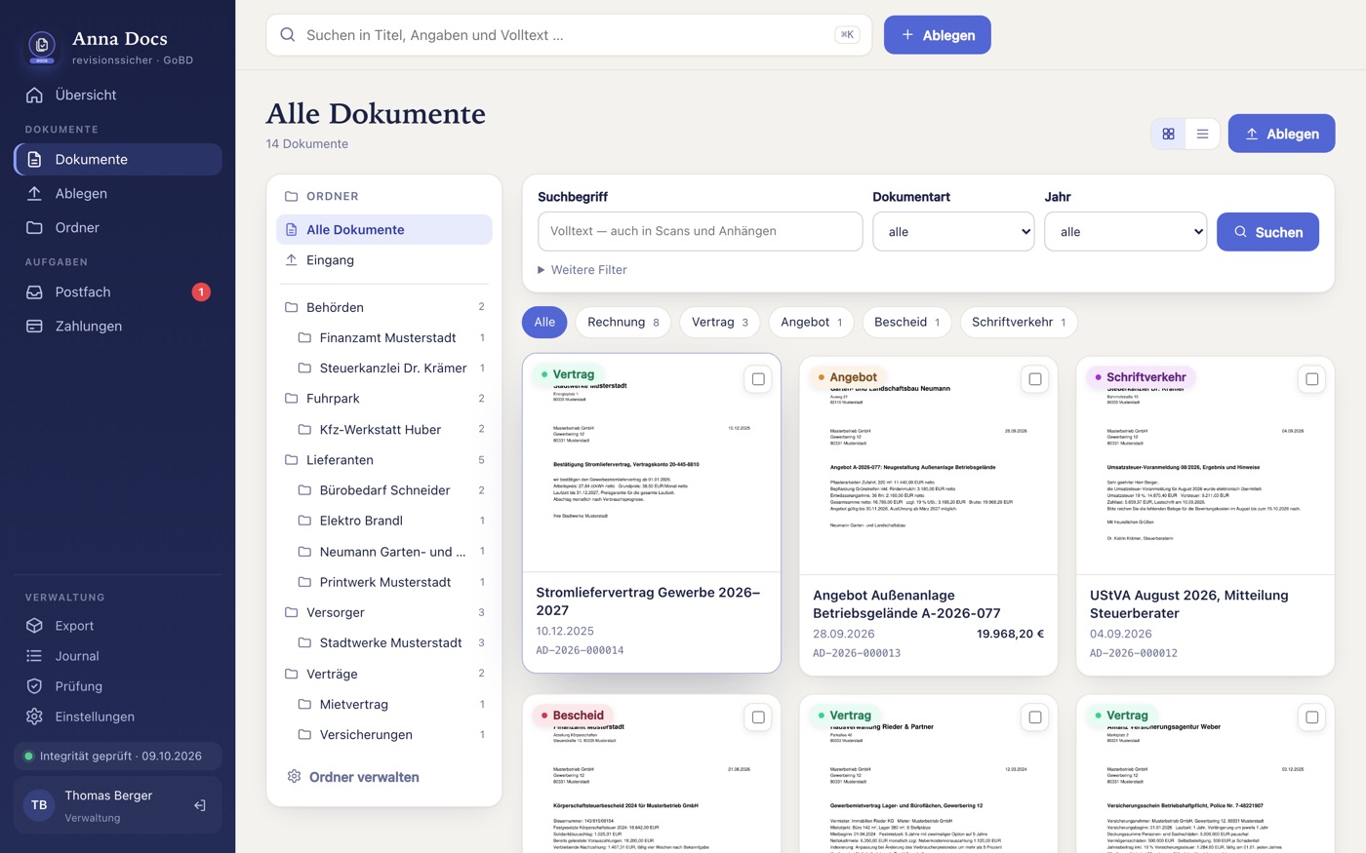Filter by the Angebot tab
Image resolution: width=1366 pixels, height=853 pixels.
812,322
